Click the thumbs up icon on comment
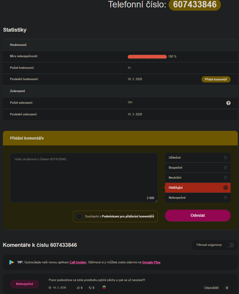239x294 pixels. click(78, 288)
